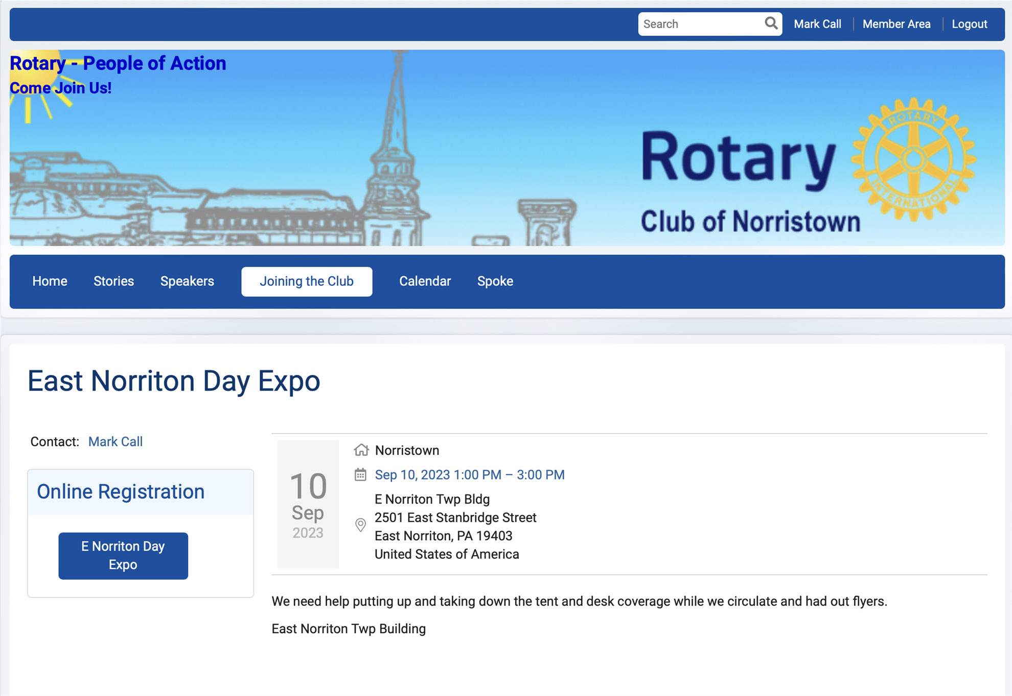This screenshot has height=696, width=1012.
Task: Open the Spoke menu item
Action: [495, 281]
